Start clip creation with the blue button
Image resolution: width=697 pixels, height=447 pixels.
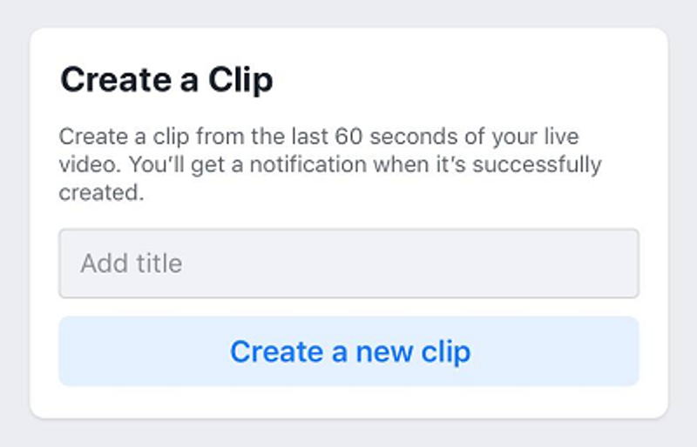(348, 351)
